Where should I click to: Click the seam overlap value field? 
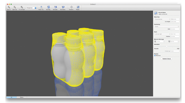coord(175,34)
